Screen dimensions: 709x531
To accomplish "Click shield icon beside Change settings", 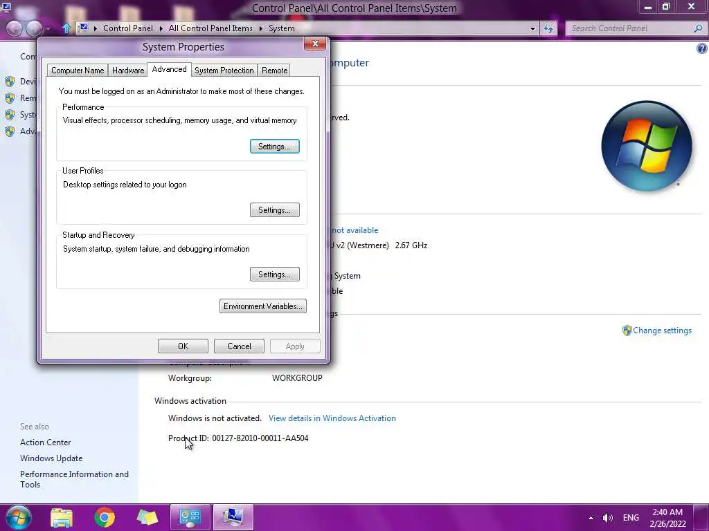I will pyautogui.click(x=627, y=330).
